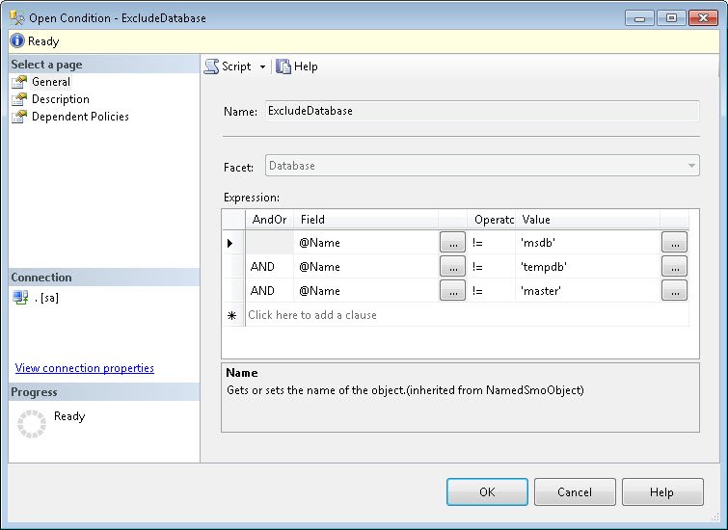Click the Dependent Policies page icon
728x530 pixels.
click(x=19, y=116)
